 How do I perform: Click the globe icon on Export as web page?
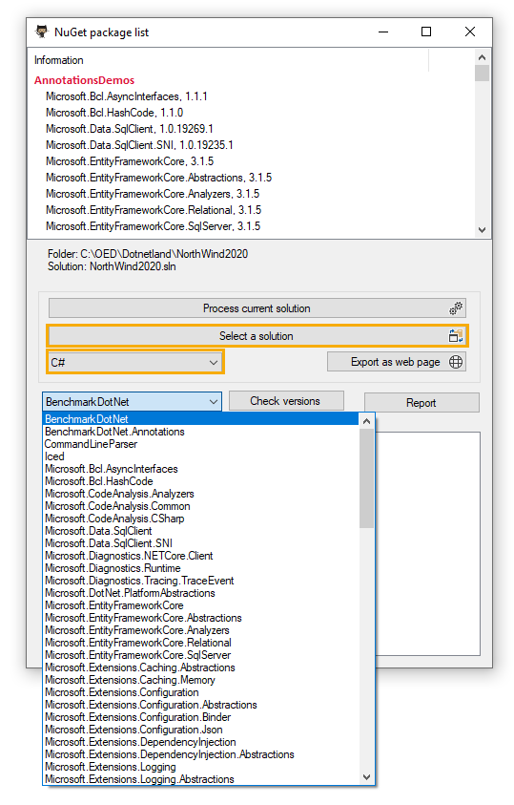pos(455,362)
